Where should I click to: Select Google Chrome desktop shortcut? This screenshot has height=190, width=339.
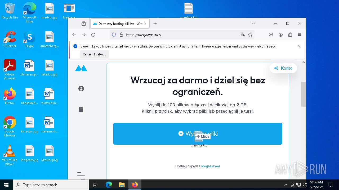(10, 126)
